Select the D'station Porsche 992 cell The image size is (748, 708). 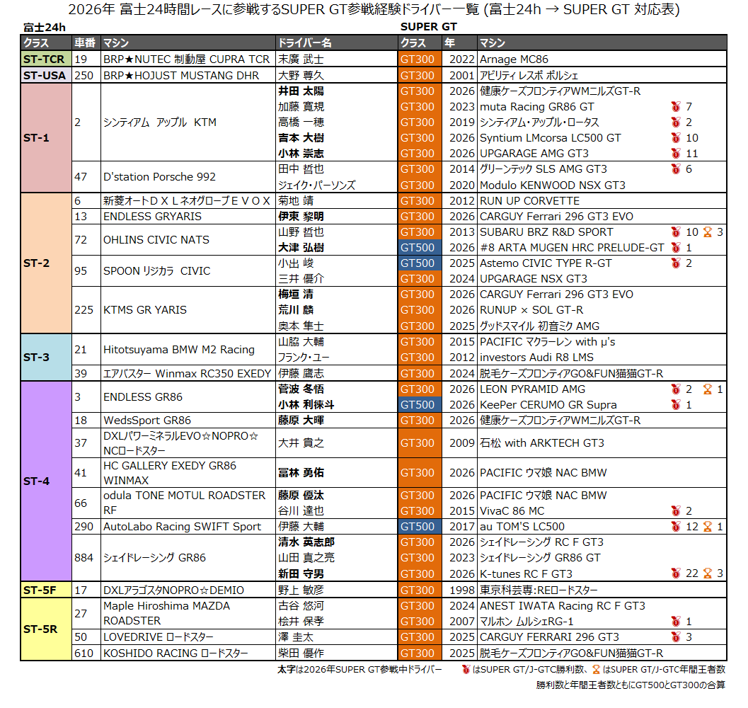coord(188,176)
